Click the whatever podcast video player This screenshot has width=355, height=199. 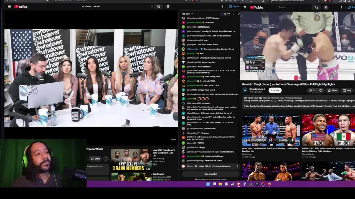pos(91,78)
